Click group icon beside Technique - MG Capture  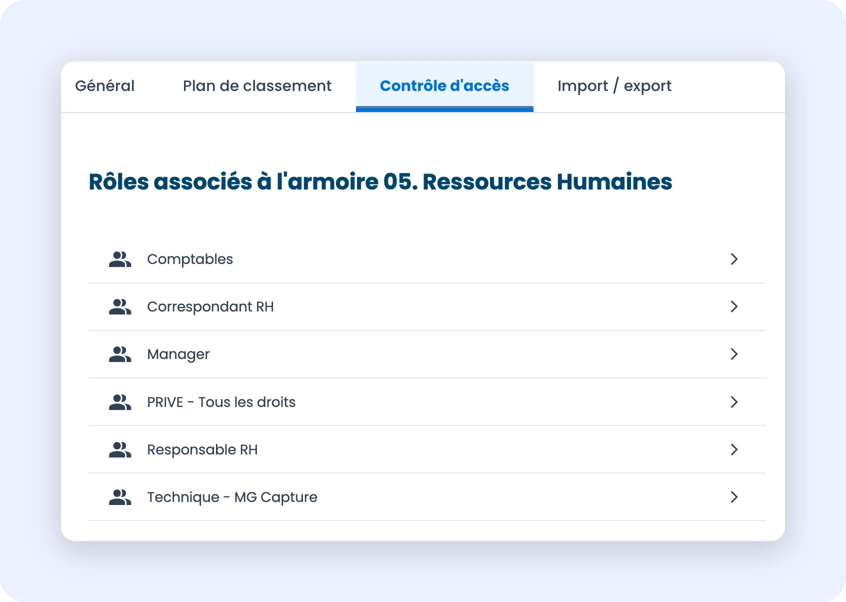(x=120, y=497)
